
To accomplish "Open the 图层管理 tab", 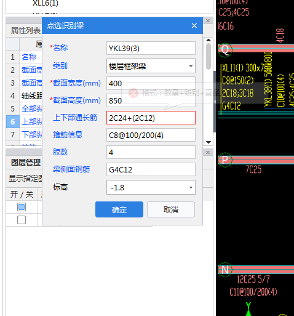I will [26, 162].
